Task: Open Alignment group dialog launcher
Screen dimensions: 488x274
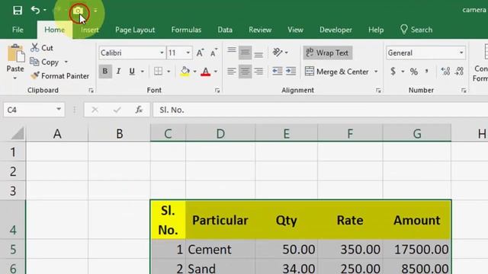Action: click(378, 91)
